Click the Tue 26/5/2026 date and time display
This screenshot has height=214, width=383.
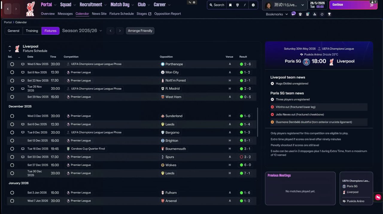click(x=317, y=5)
